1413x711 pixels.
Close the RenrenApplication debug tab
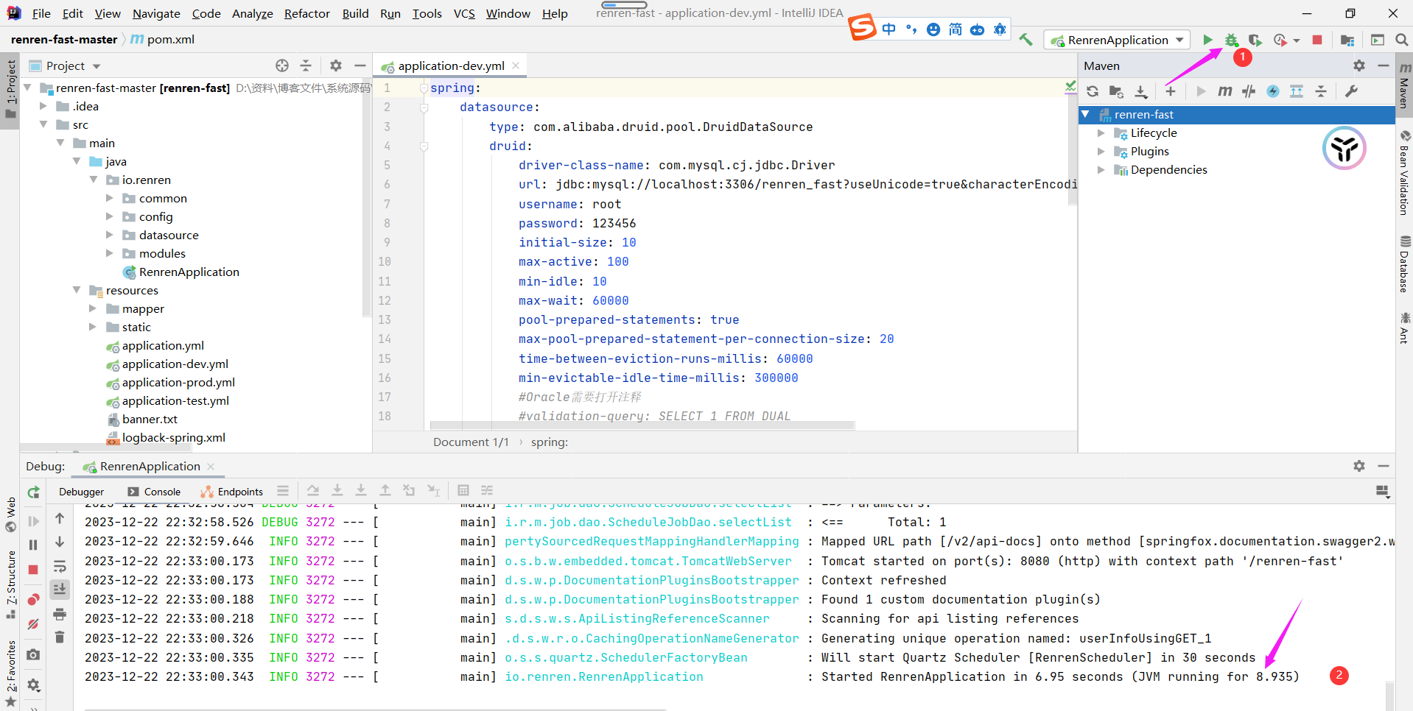(x=211, y=466)
